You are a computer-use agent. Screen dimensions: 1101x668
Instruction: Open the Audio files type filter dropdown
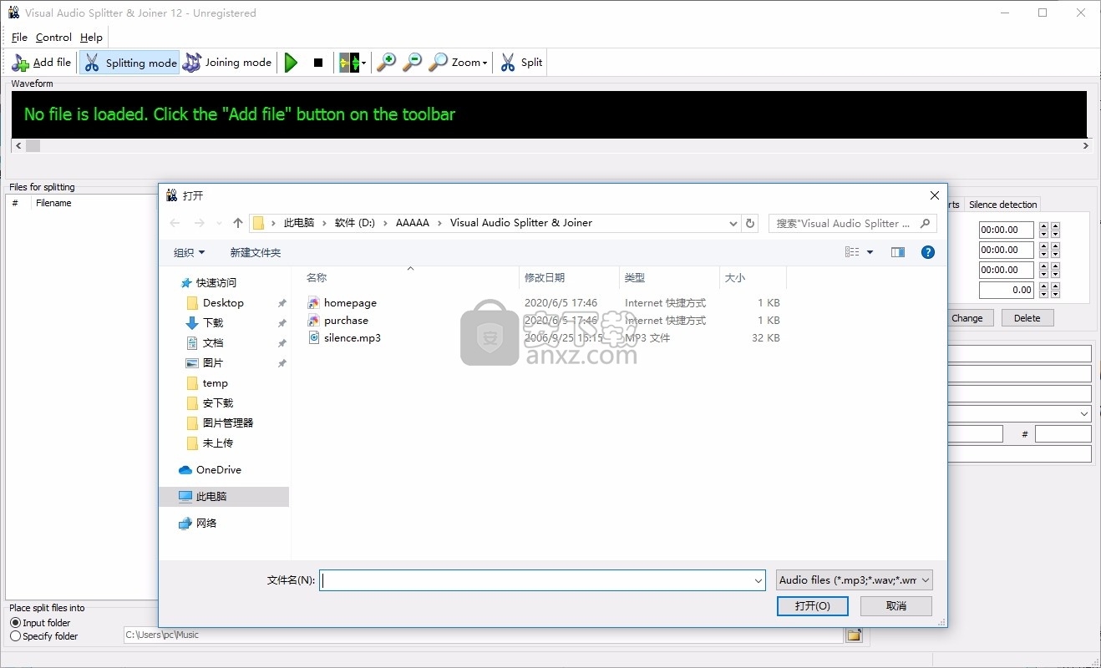tap(854, 580)
